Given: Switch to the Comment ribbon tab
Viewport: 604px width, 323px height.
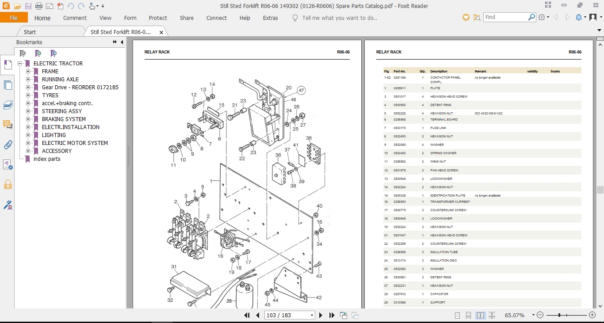Looking at the screenshot, I should [x=75, y=18].
